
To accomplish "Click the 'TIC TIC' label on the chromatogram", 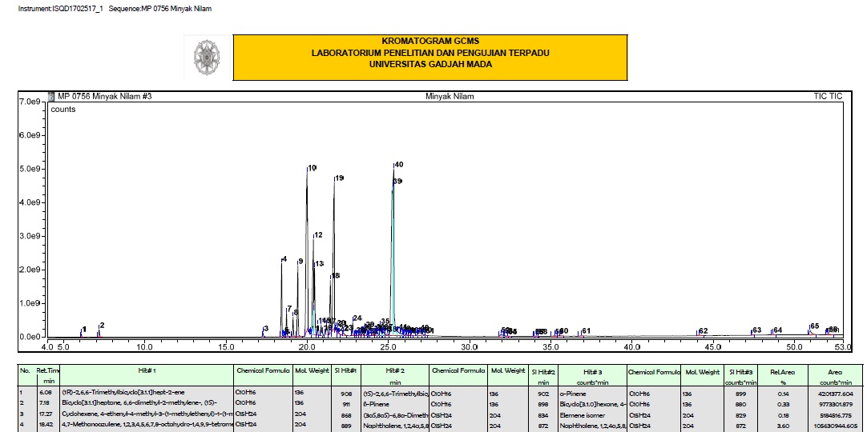I will [828, 97].
